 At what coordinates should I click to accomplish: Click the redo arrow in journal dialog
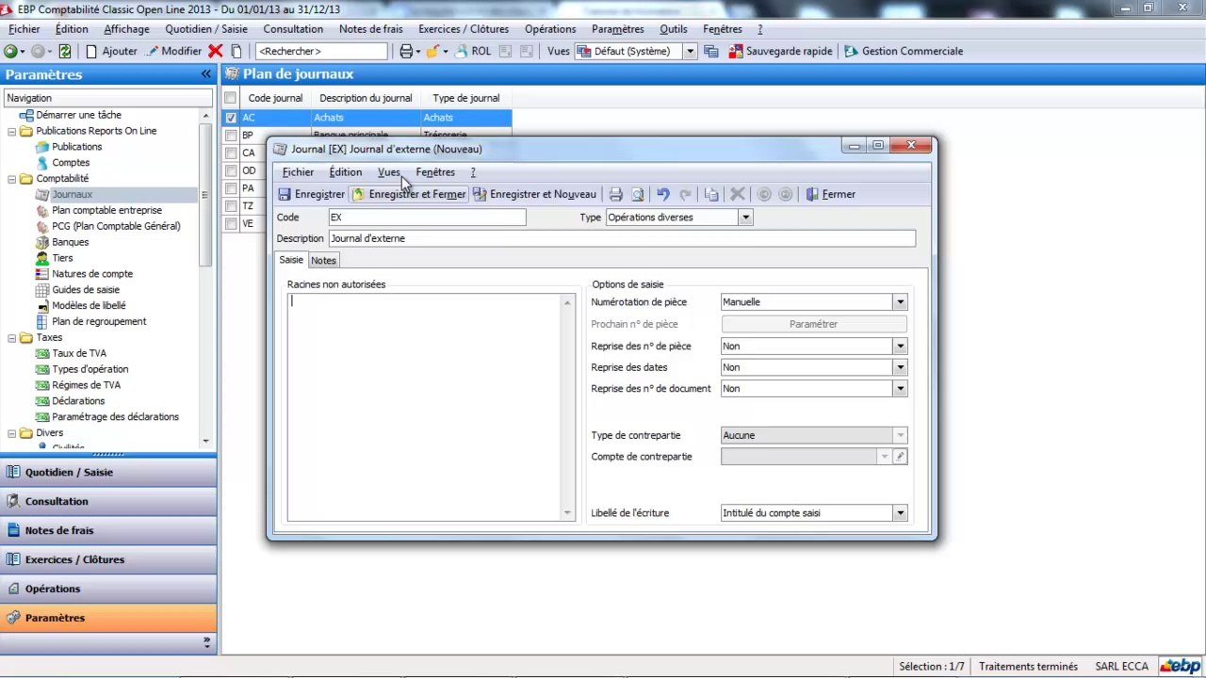pos(686,195)
